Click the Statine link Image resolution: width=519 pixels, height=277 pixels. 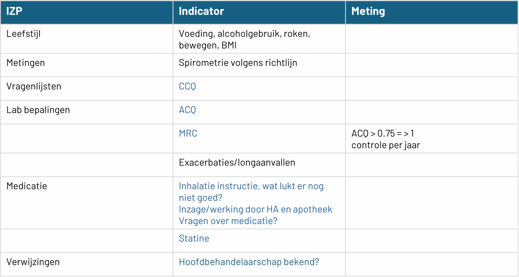point(194,239)
